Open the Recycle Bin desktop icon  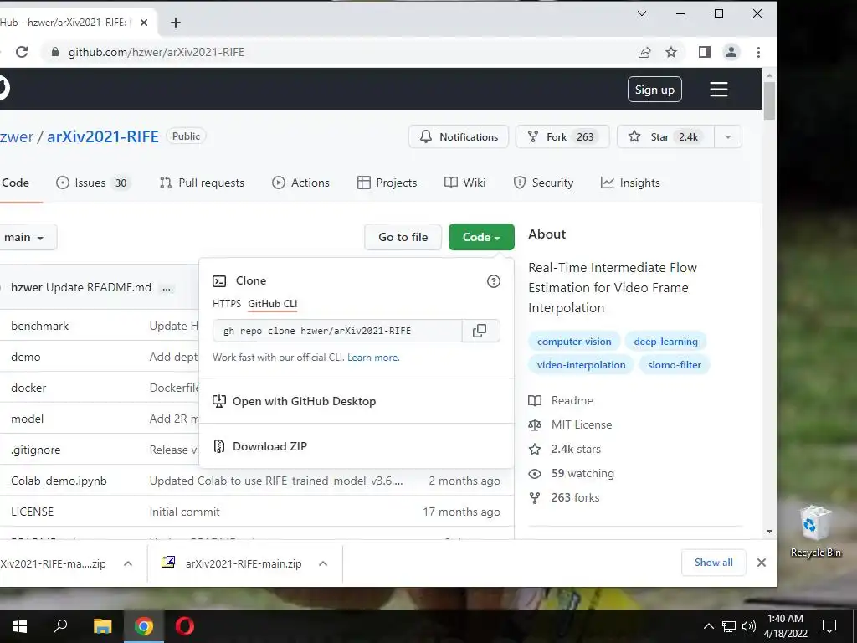815,531
